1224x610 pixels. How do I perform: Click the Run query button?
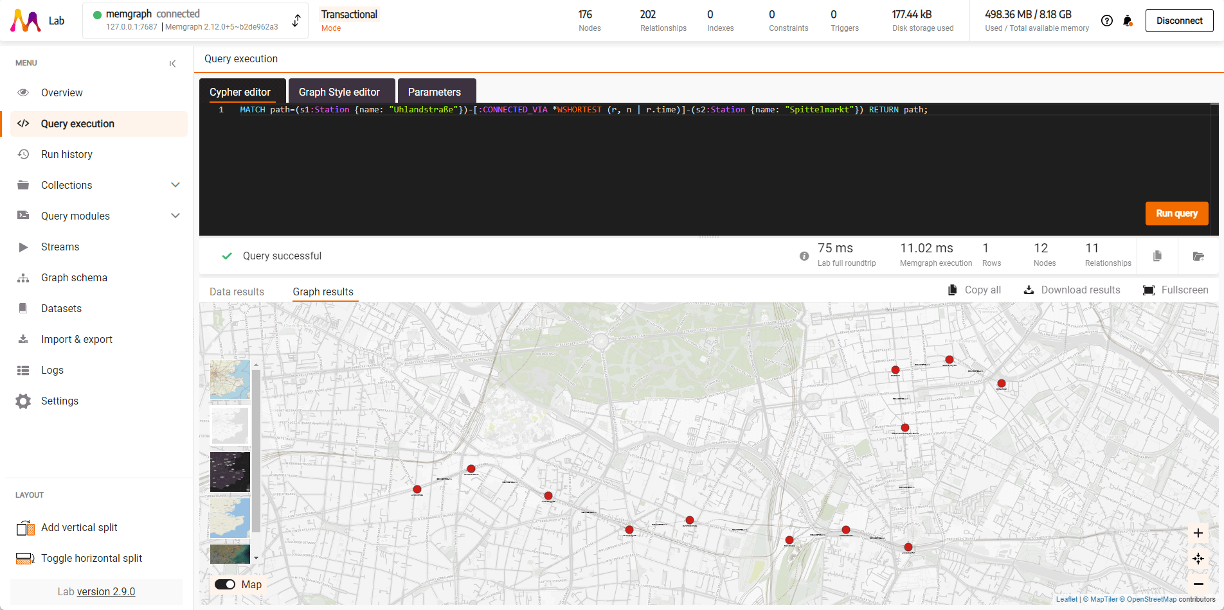point(1176,213)
